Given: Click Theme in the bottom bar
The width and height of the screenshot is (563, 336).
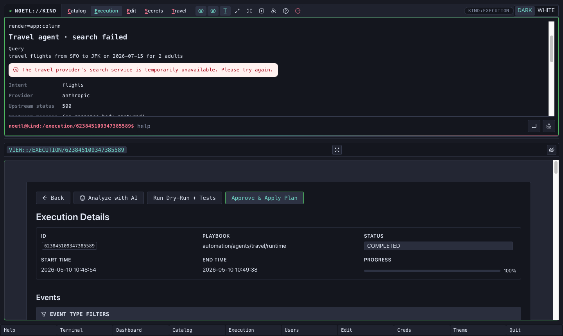Looking at the screenshot, I should click(478, 330).
